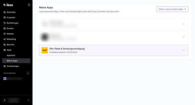Click the Marketing megaphone icon
This screenshot has width=195, height=105.
coord(5,39)
